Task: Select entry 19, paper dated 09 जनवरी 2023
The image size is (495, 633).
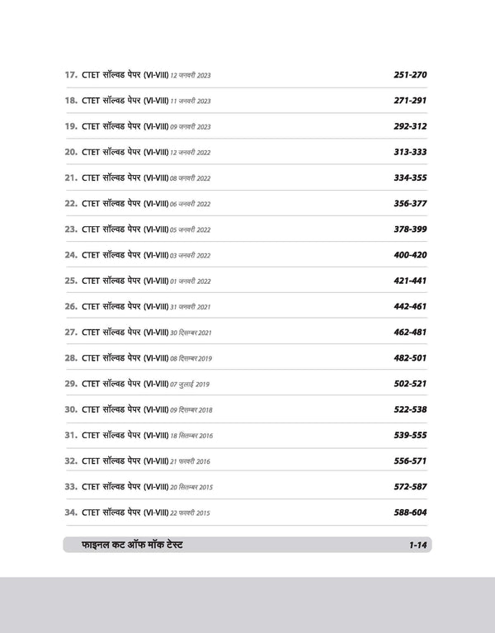Action: point(137,126)
